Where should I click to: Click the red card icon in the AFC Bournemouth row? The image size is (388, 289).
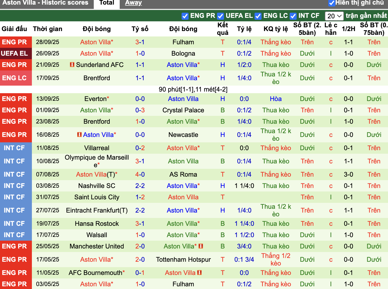[199, 273]
